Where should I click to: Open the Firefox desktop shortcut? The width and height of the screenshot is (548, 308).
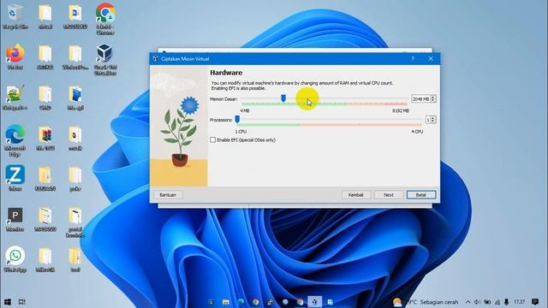point(15,56)
